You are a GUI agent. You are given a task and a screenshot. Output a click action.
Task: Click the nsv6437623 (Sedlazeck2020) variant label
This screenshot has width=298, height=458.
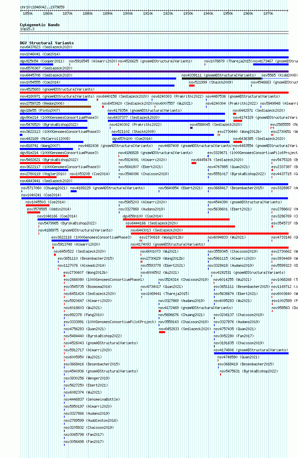click(x=46, y=47)
